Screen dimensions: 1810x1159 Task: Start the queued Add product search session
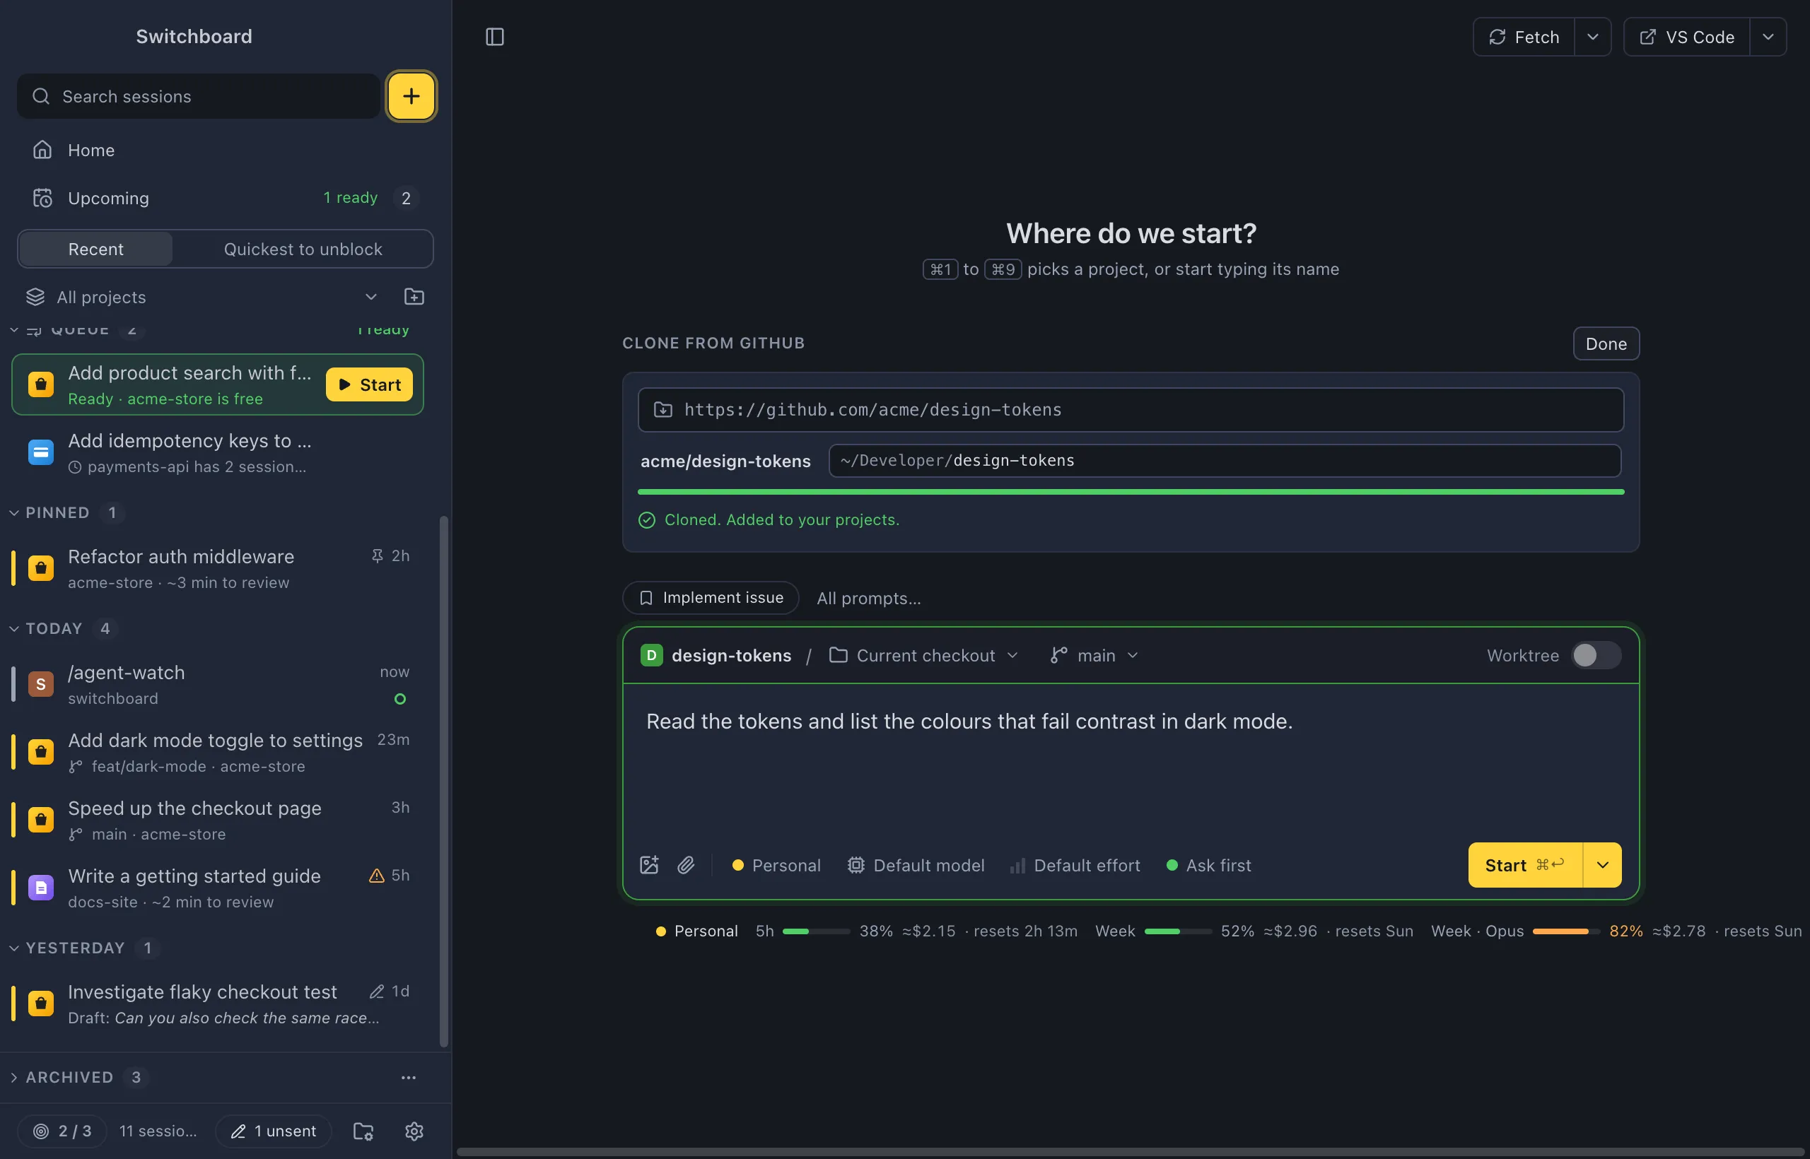369,384
